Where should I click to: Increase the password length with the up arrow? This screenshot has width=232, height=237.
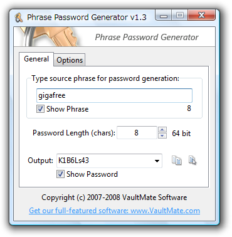tap(162, 130)
